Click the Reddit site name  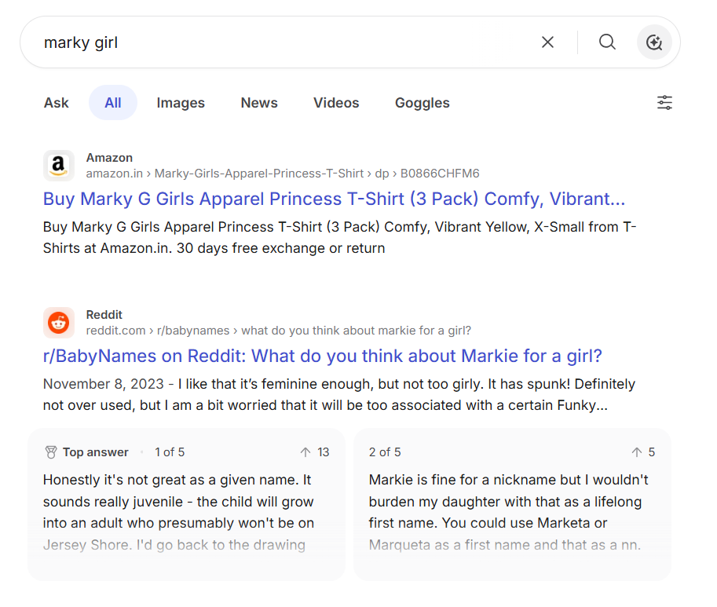pos(104,315)
